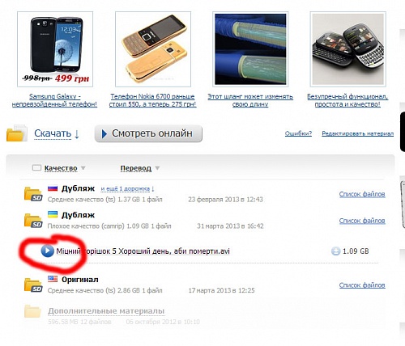
Task: Expand the Качество filter dropdown
Action: [83, 168]
